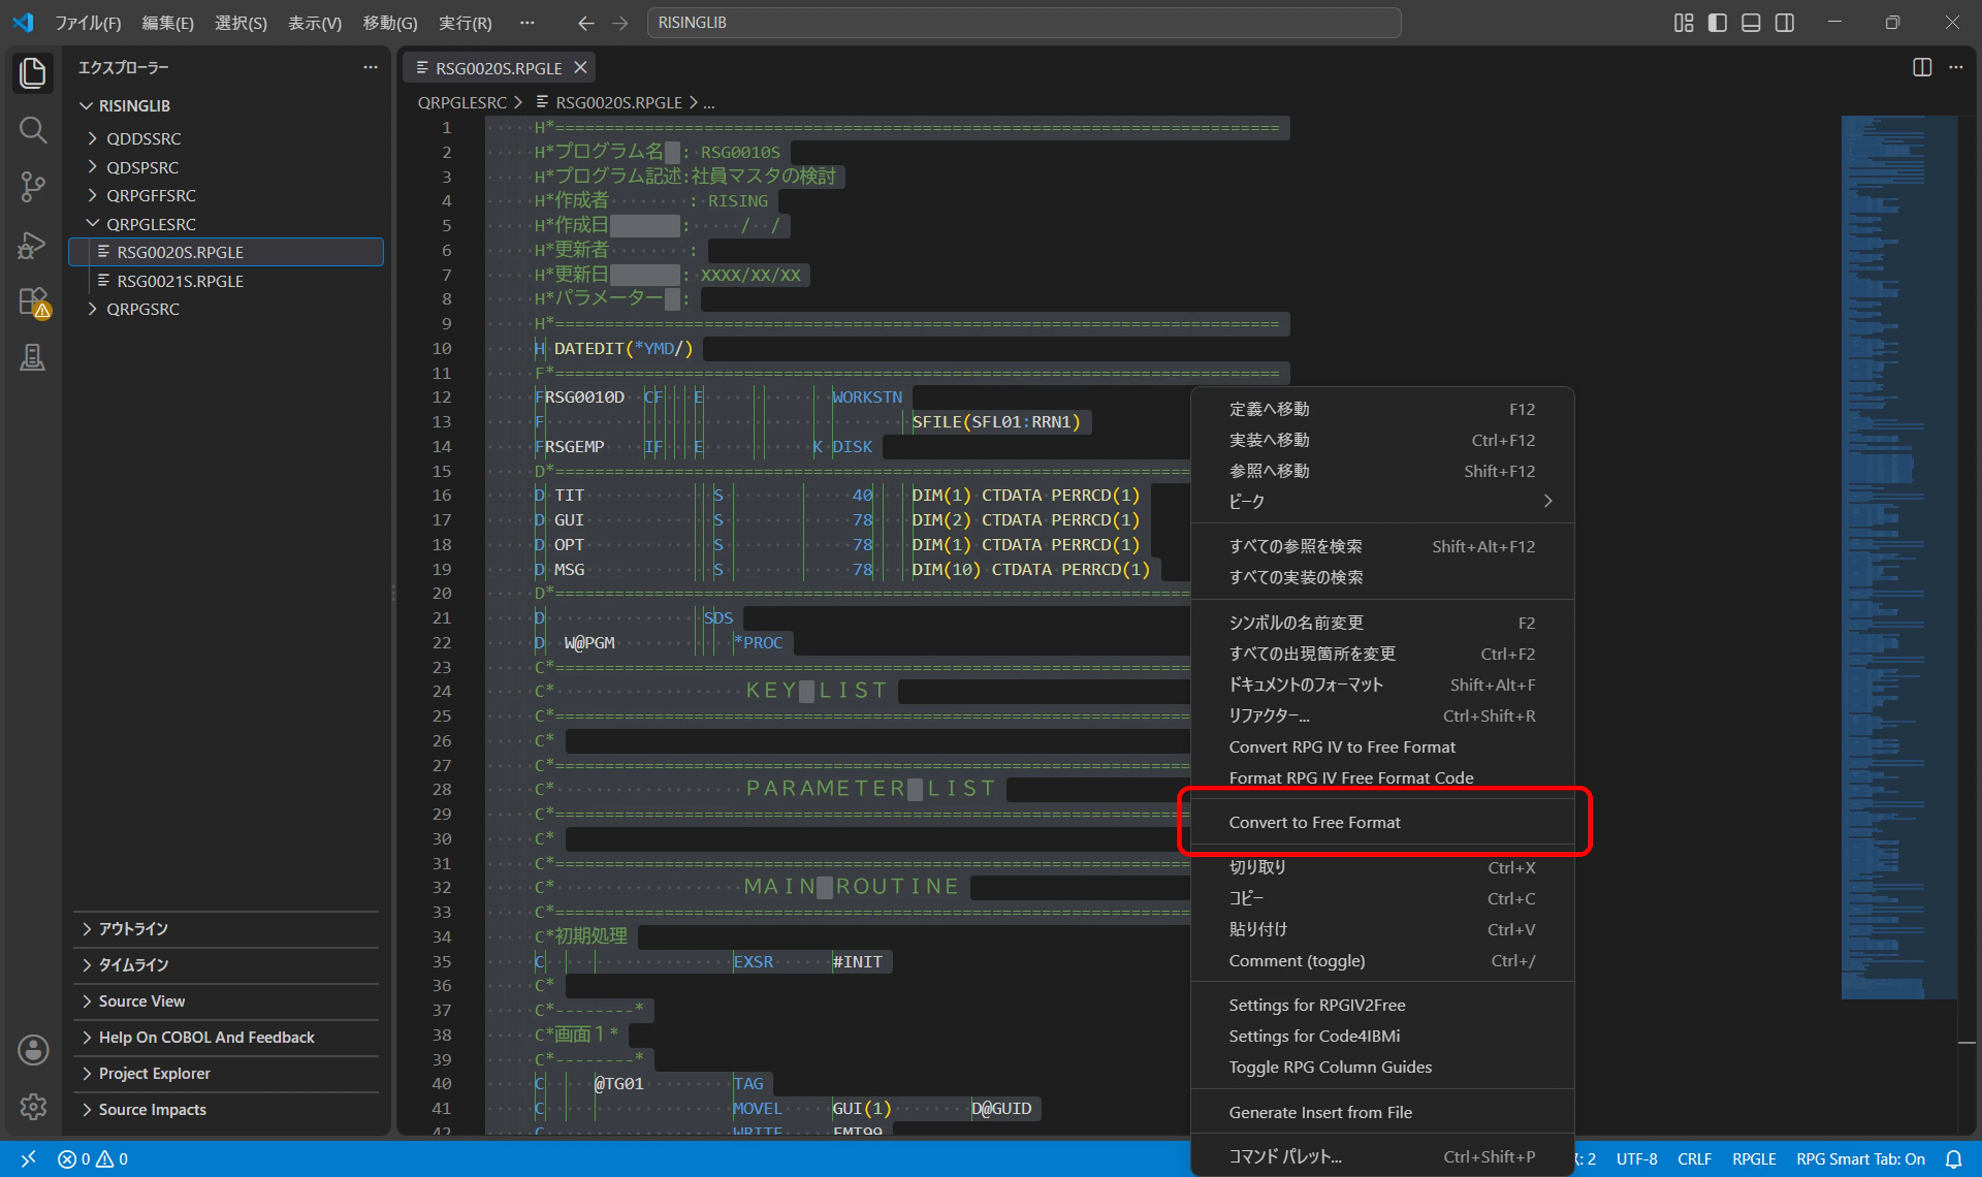Viewport: 1982px width, 1177px height.
Task: Open the 表示(V) menu
Action: point(314,23)
